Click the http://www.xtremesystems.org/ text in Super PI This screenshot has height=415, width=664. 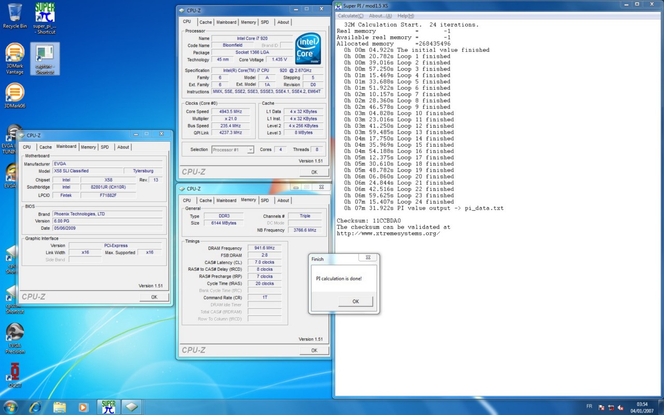point(389,233)
